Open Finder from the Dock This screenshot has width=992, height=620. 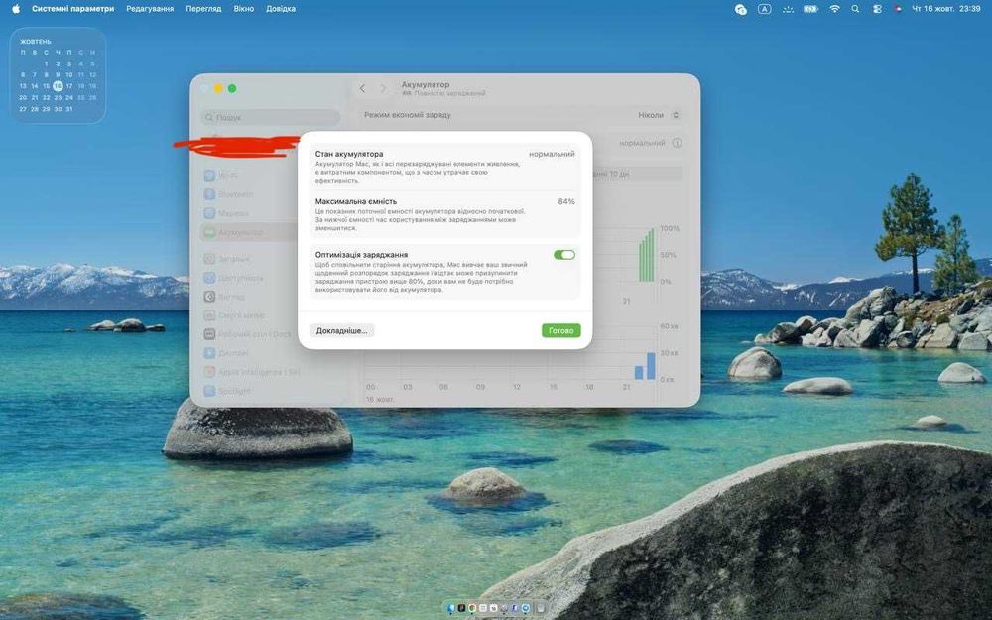click(450, 608)
